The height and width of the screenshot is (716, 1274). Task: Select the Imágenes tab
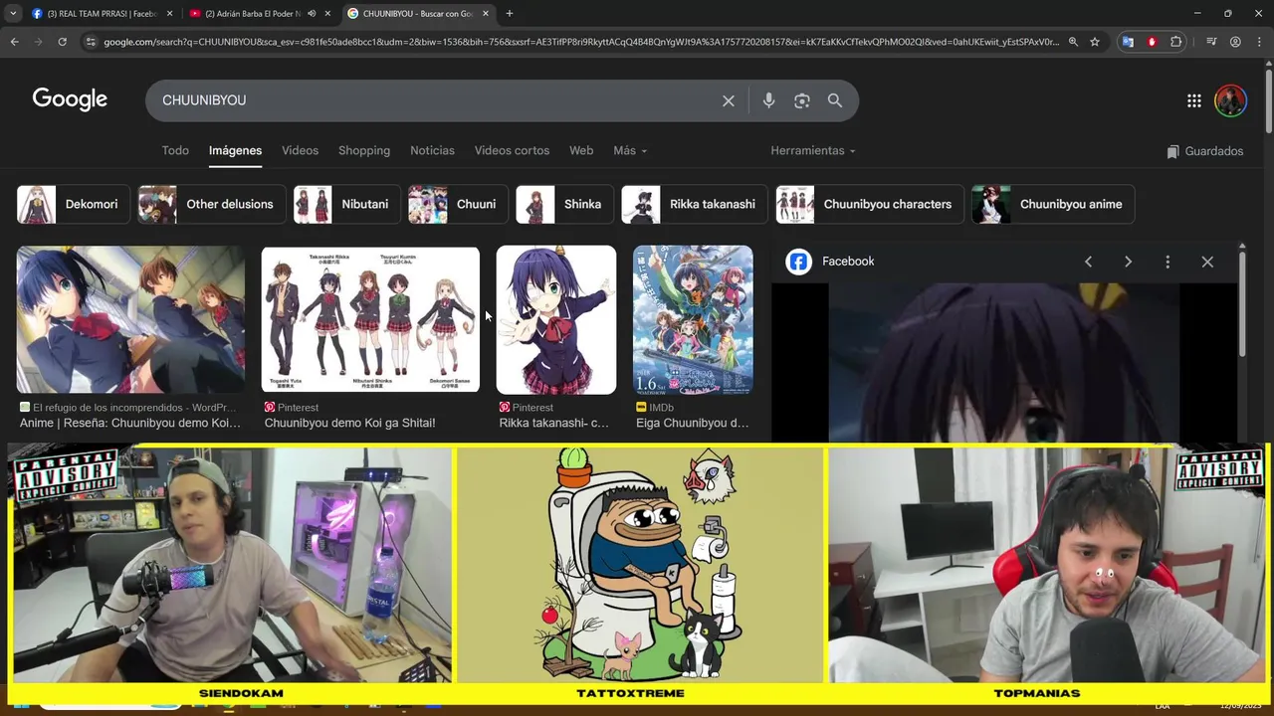pos(235,150)
